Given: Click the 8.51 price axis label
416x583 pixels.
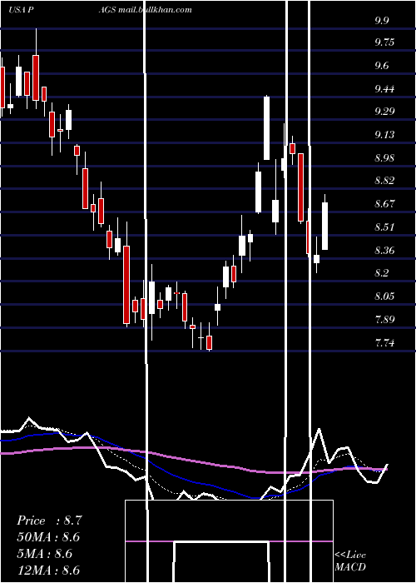Looking at the screenshot, I should click(384, 227).
